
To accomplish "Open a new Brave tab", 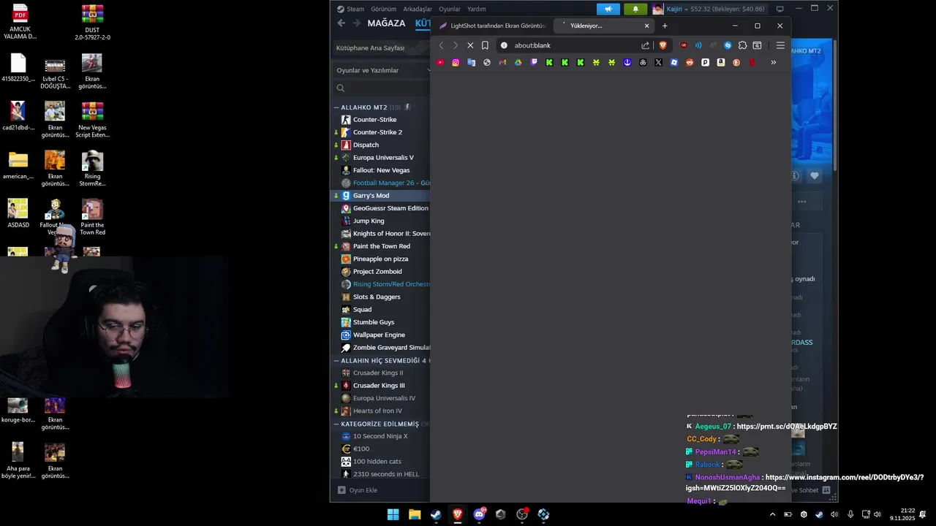I will (x=665, y=26).
